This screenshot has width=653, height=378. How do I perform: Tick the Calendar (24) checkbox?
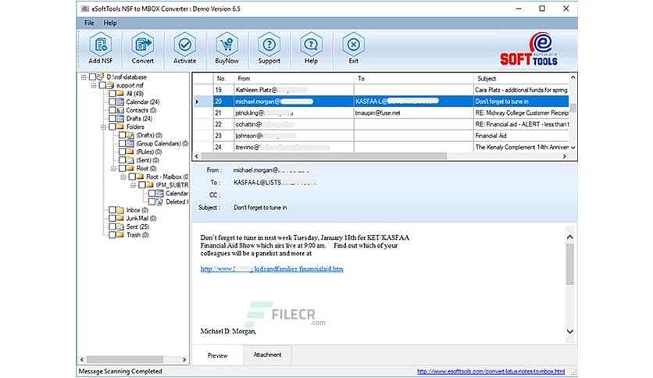(x=112, y=102)
